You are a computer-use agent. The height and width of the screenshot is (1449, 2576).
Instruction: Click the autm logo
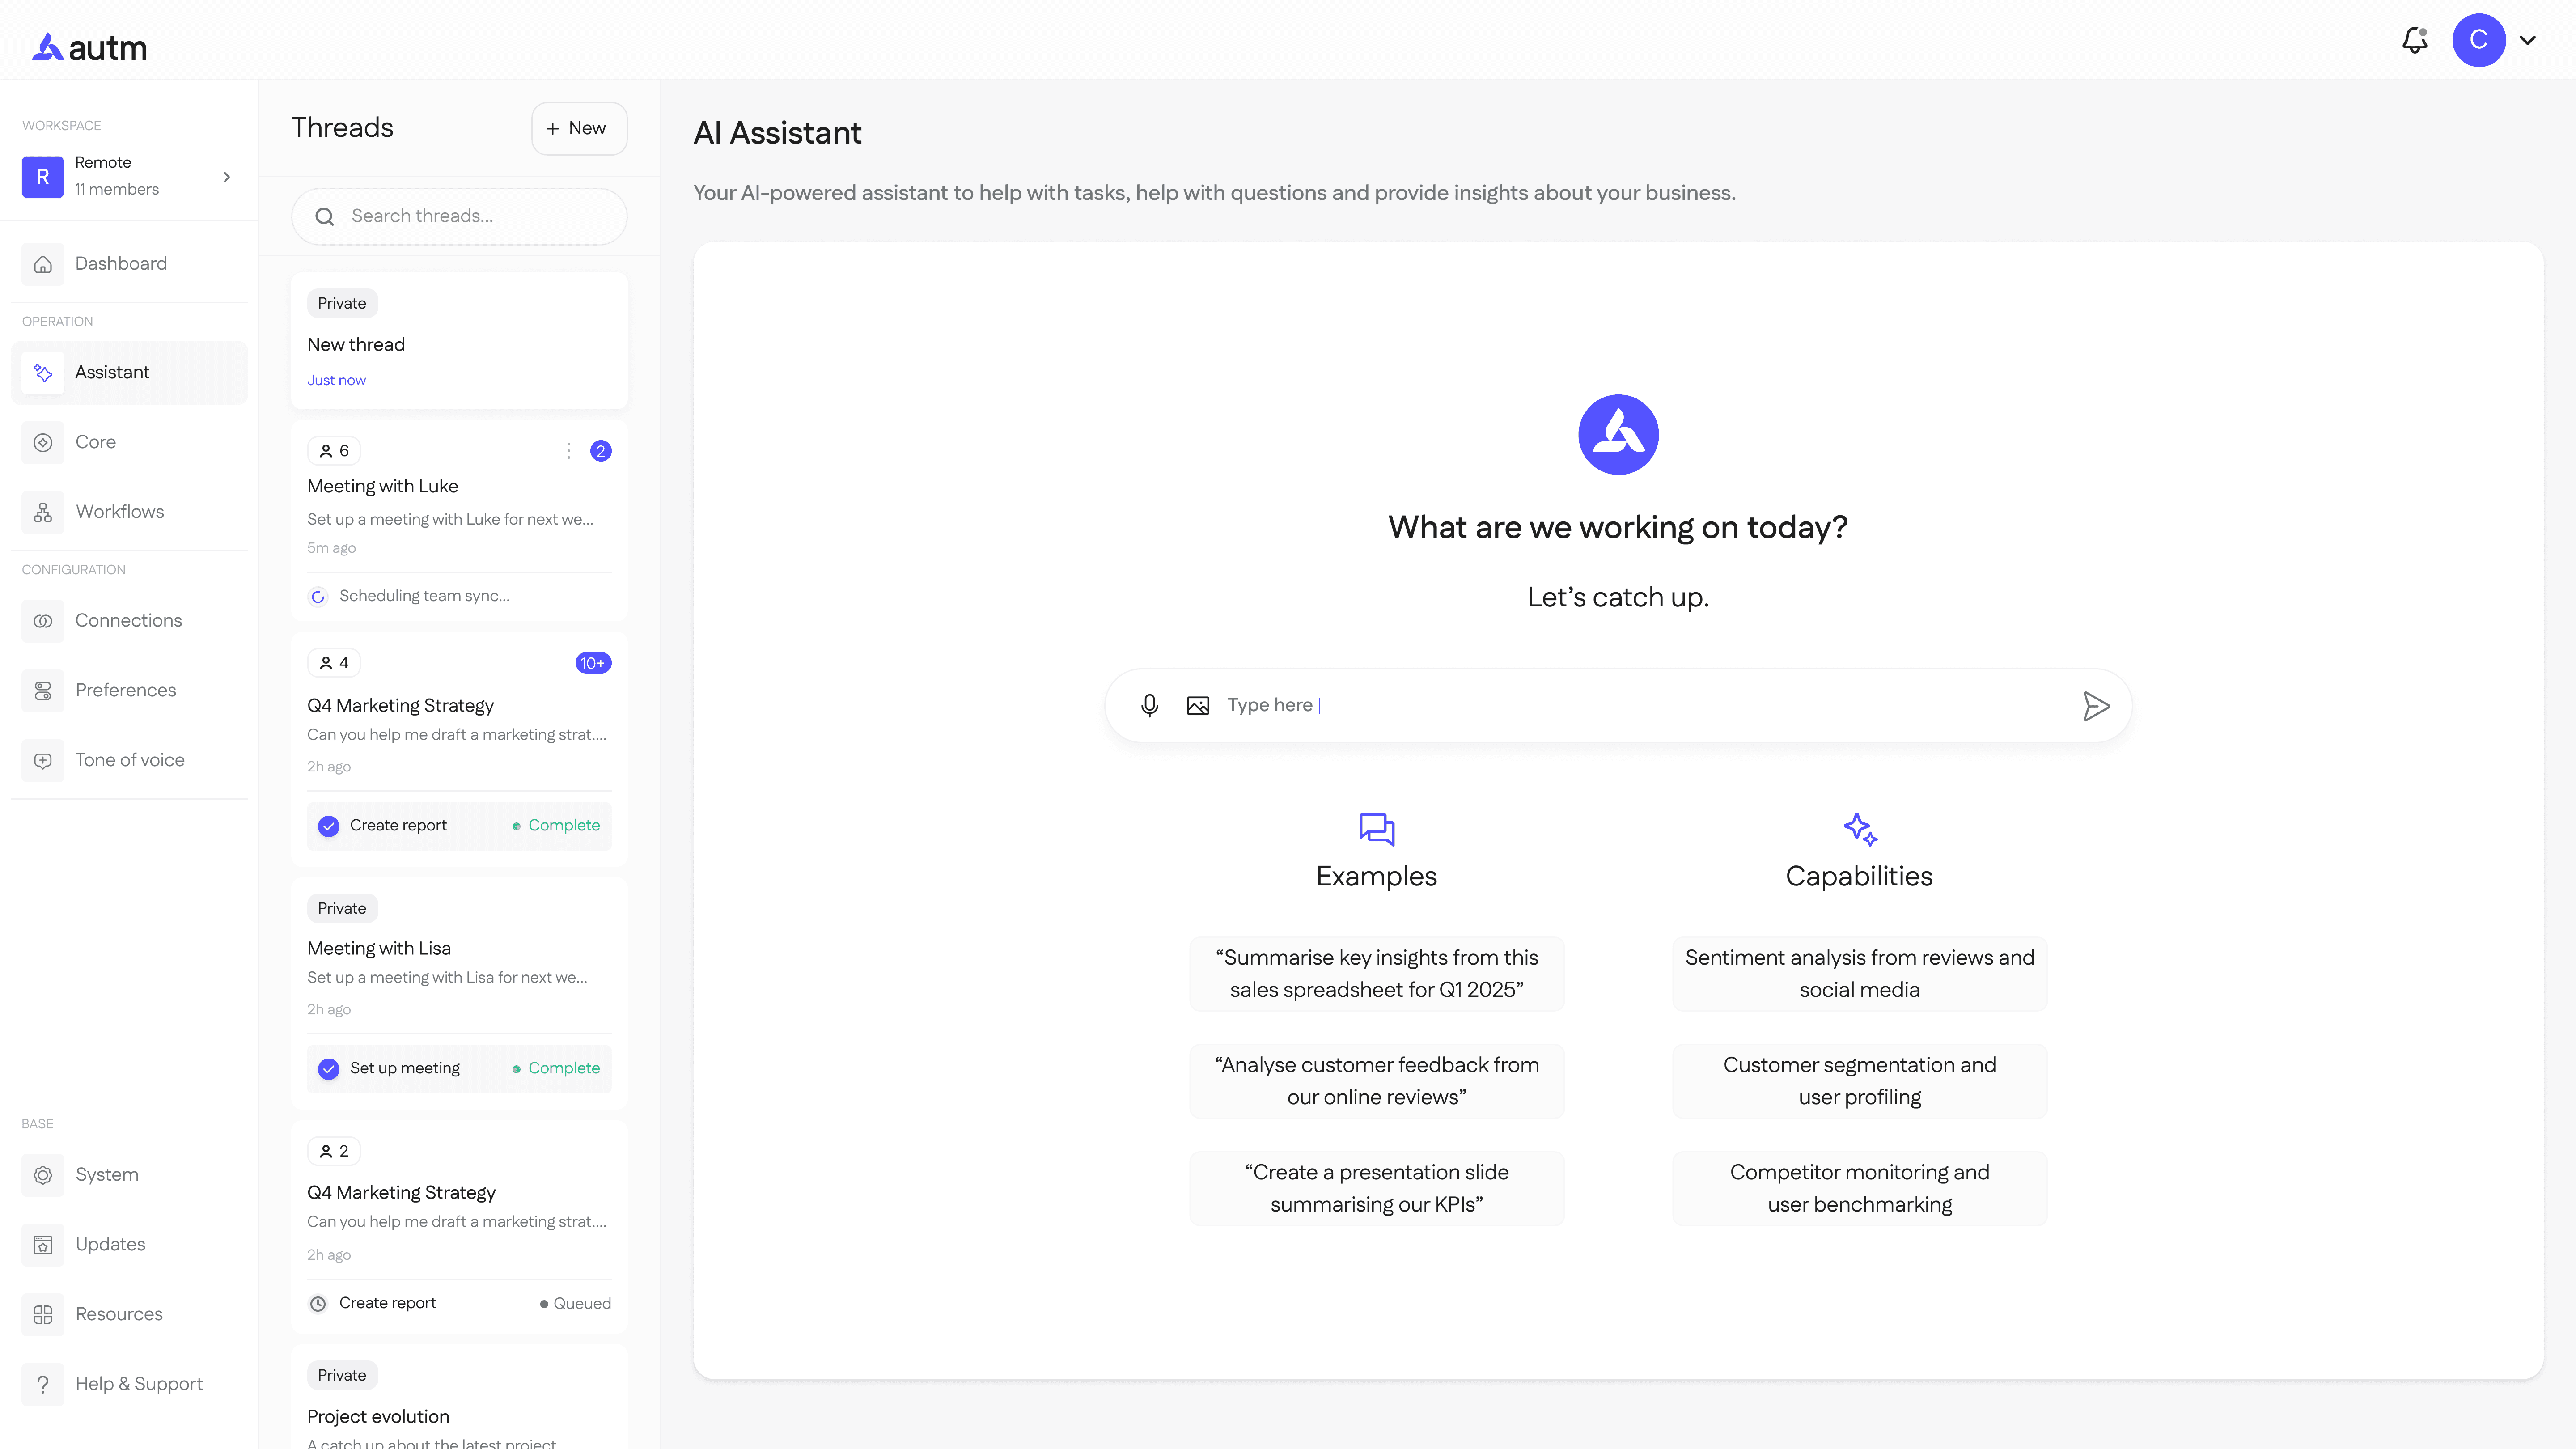tap(89, 47)
